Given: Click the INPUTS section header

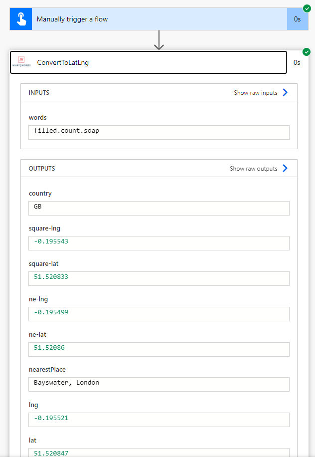Looking at the screenshot, I should point(38,92).
